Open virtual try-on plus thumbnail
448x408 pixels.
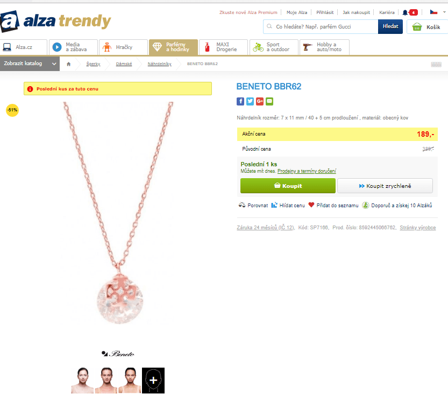point(153,380)
